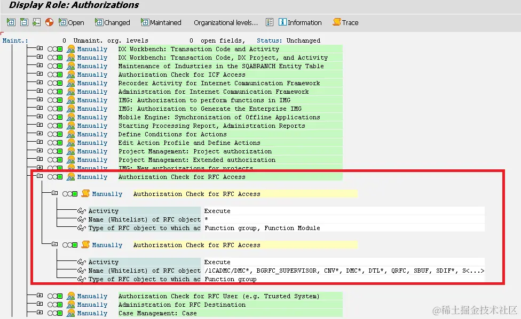
Task: Expand Case Management: Case node
Action: [x=40, y=313]
